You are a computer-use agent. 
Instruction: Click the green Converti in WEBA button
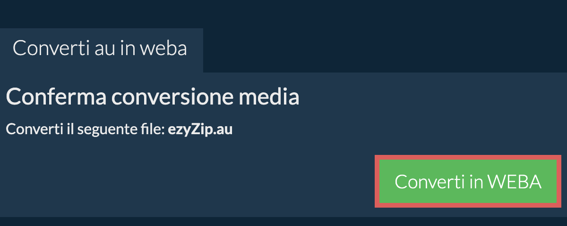(468, 182)
